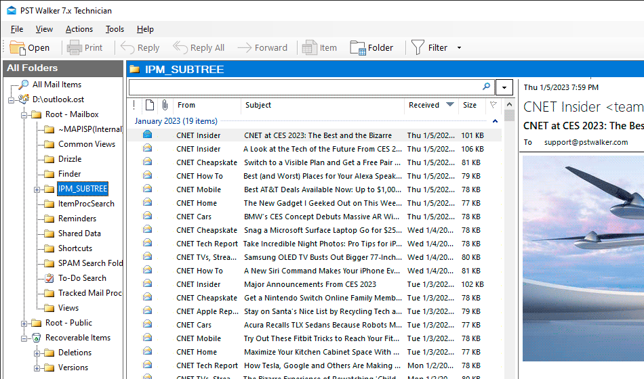Open the Best AT&T Deals Available Now message

[314, 189]
